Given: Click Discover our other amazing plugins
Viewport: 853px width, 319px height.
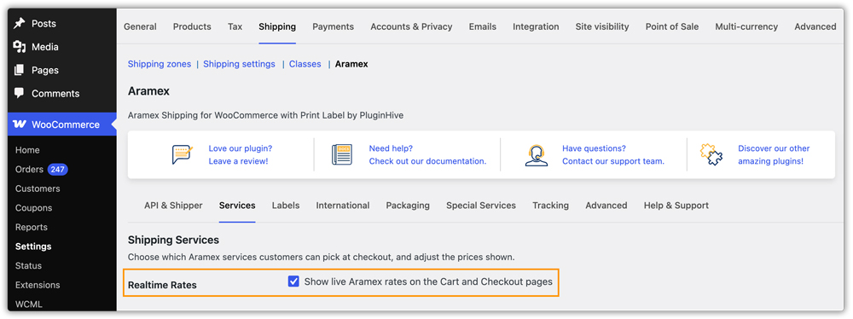Looking at the screenshot, I should [774, 154].
